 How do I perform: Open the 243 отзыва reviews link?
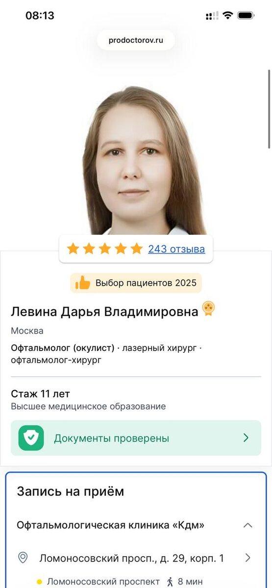[x=176, y=249]
